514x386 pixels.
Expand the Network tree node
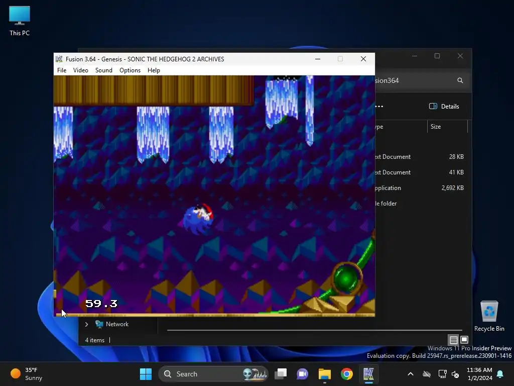[x=86, y=324]
